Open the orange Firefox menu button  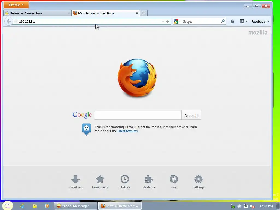[16, 5]
